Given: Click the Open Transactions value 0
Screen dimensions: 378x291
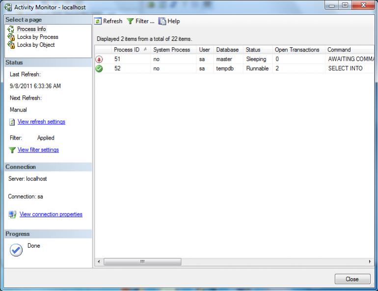Looking at the screenshot, I should (x=277, y=59).
